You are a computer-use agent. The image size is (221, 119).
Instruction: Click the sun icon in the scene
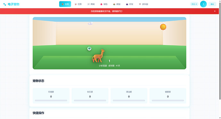tap(163, 27)
